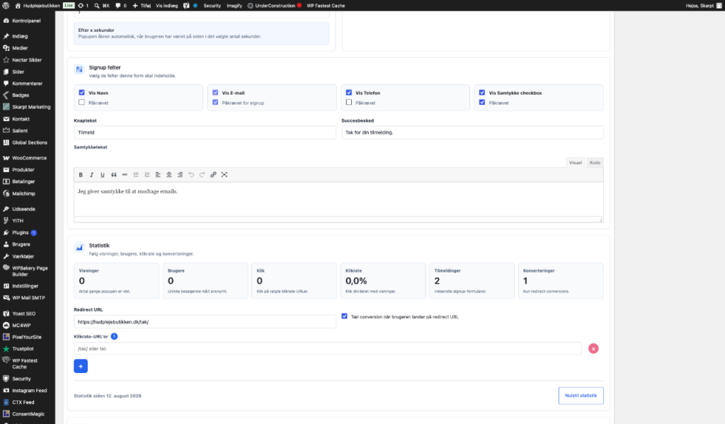Open WooCommerce in the sidebar
Viewport: 725px width, 424px height.
pos(29,158)
